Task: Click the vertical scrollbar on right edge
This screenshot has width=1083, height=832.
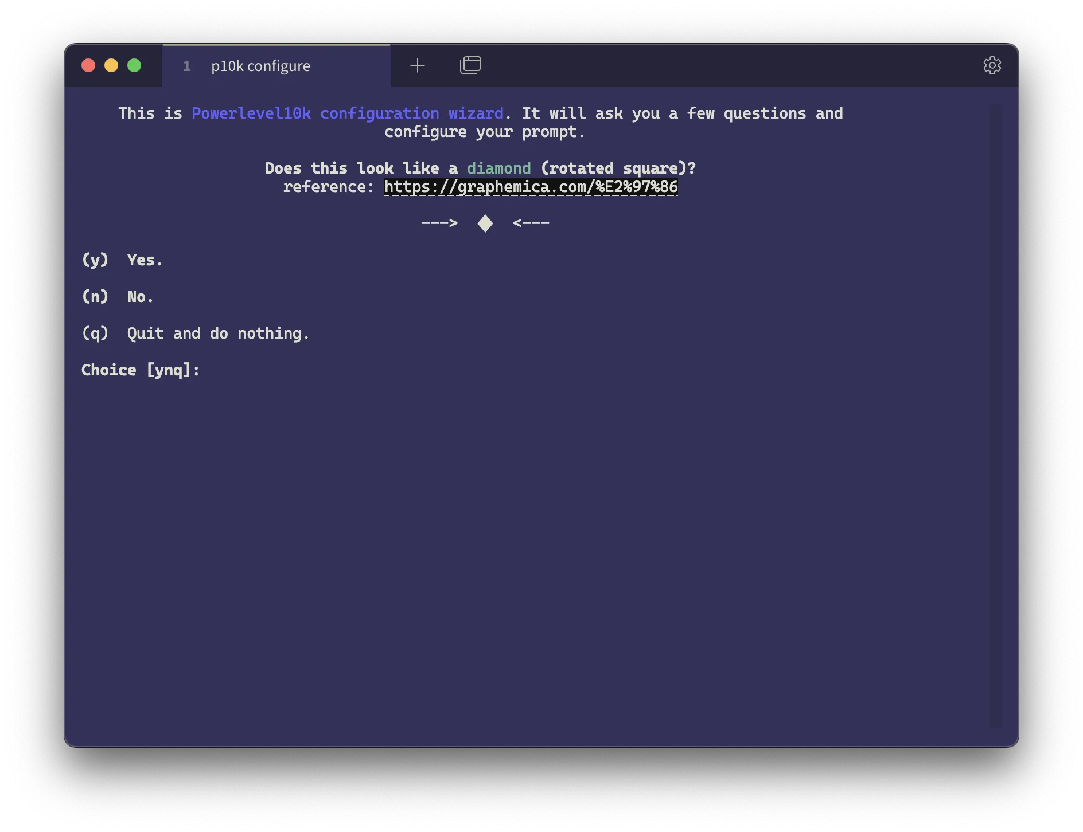Action: pos(995,415)
